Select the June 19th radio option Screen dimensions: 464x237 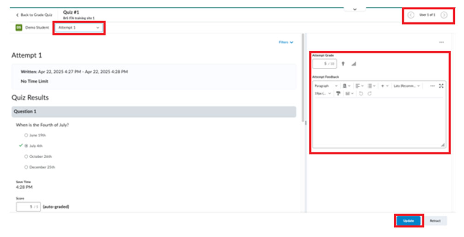click(x=26, y=136)
